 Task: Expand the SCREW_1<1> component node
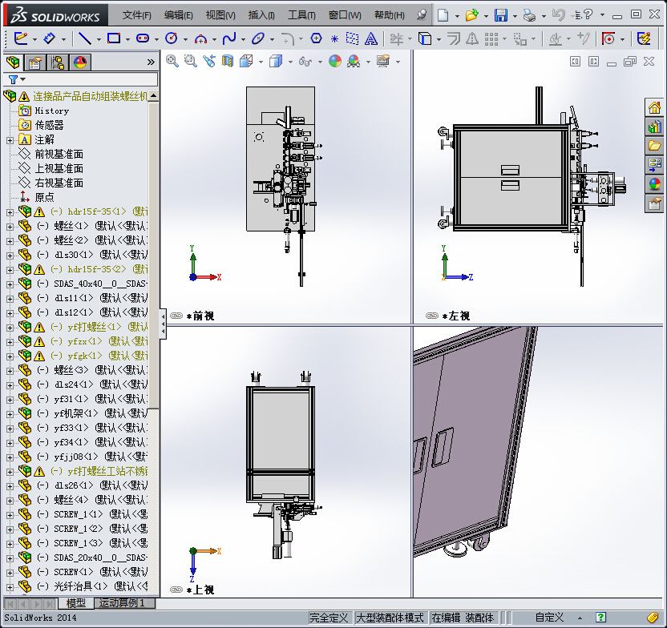click(x=10, y=515)
